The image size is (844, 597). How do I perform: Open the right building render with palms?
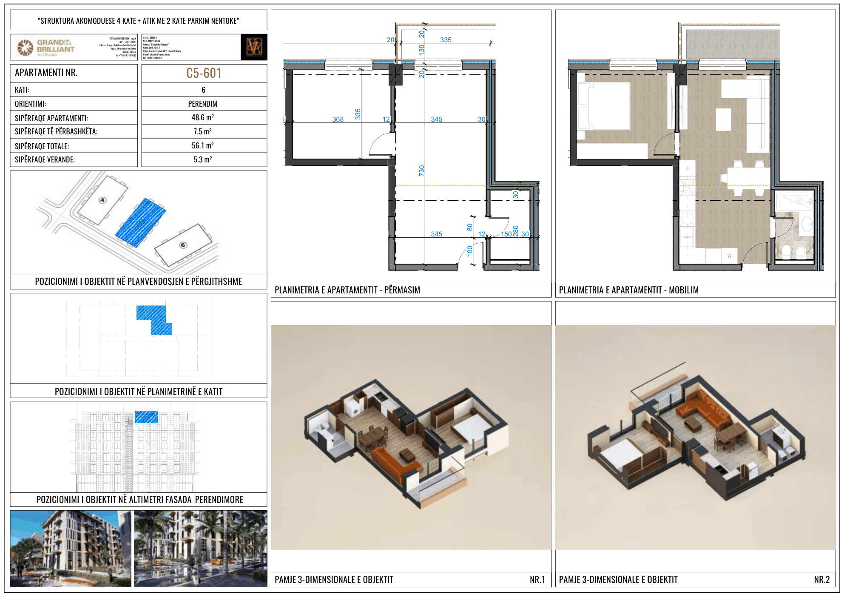[201, 549]
